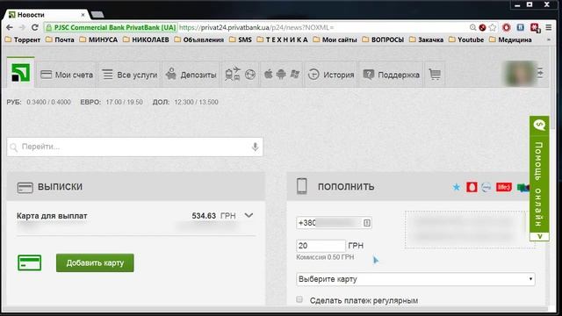This screenshot has width=562, height=316.
Task: Open the Мои счета menu
Action: click(67, 75)
